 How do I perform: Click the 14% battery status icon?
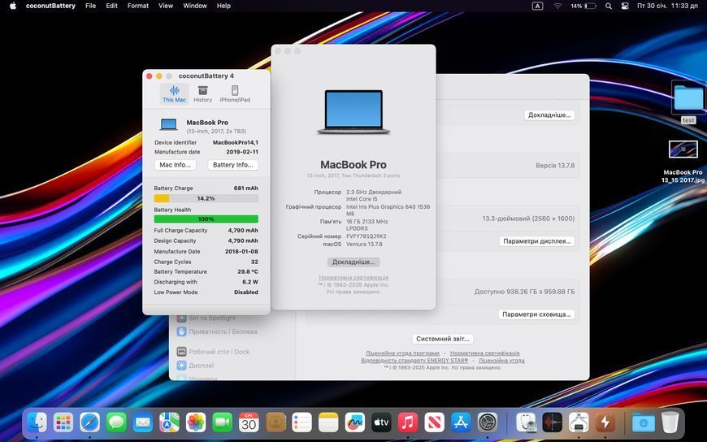pyautogui.click(x=583, y=6)
